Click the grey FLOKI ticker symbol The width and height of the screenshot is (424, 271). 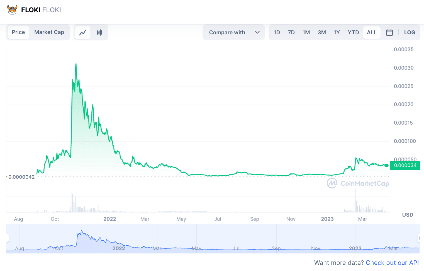click(52, 10)
